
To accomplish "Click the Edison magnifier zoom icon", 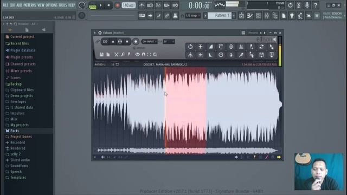I will pos(155,54).
